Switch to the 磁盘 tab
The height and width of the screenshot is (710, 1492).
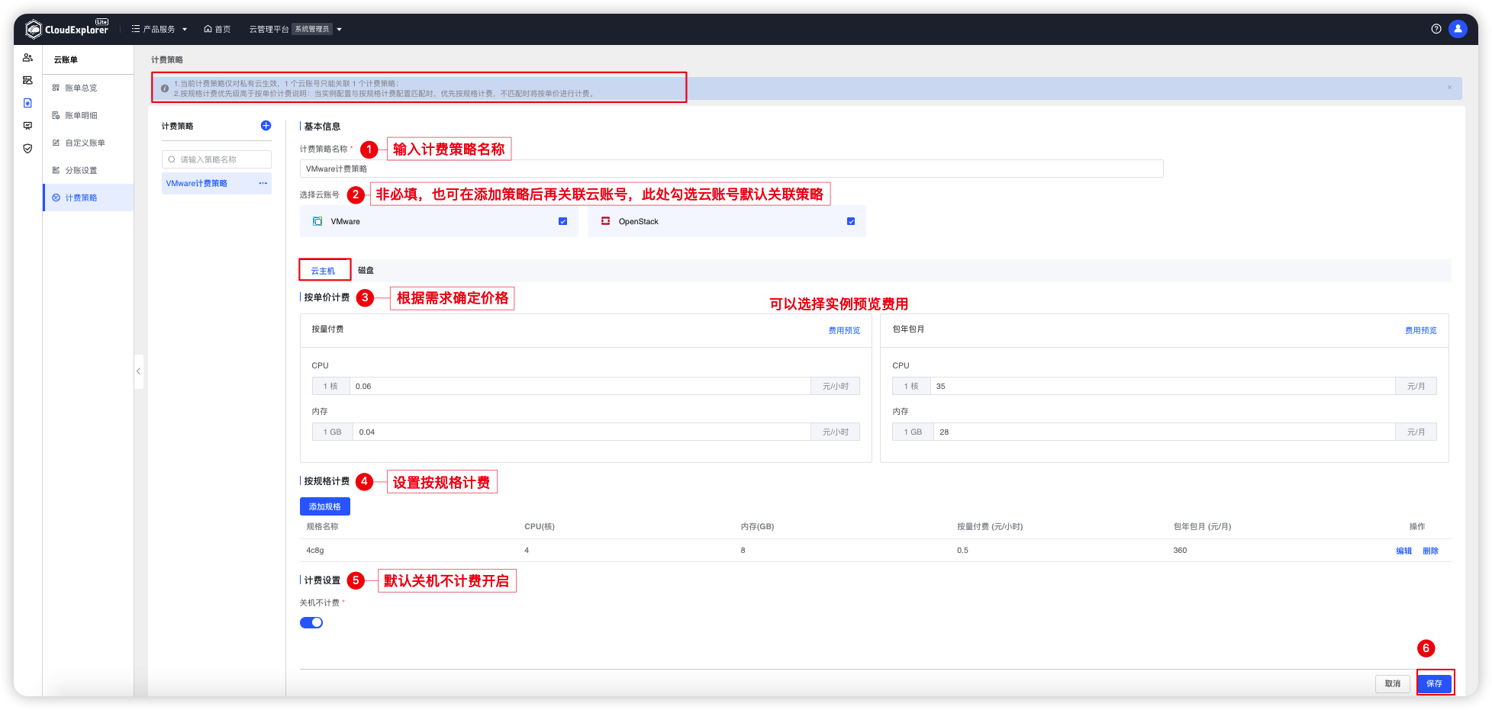(x=366, y=271)
